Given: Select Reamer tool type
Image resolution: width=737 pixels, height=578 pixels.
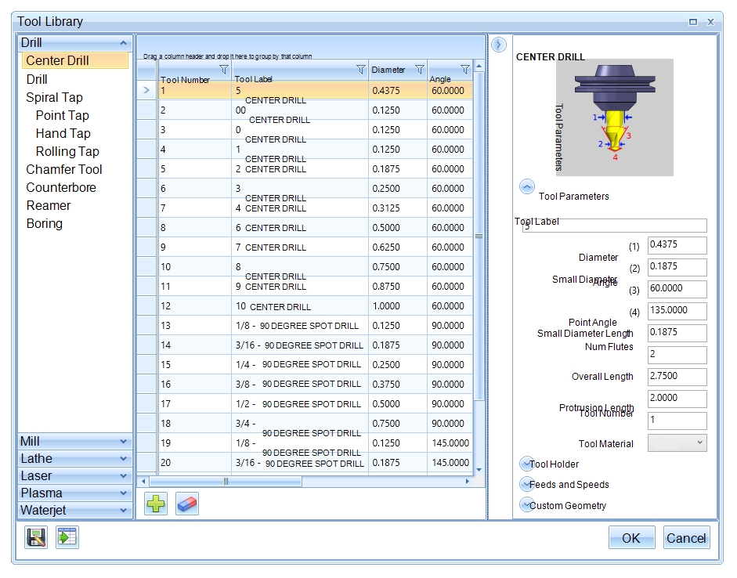Looking at the screenshot, I should [49, 205].
